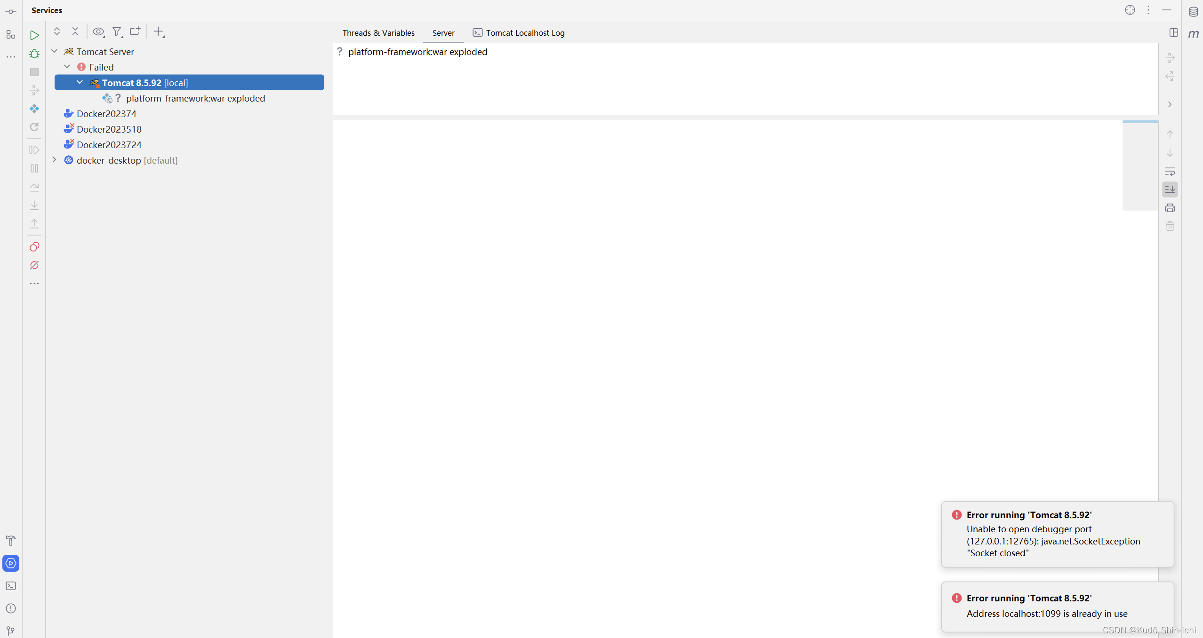1203x638 pixels.
Task: Open the Git tool window icon
Action: [11, 630]
